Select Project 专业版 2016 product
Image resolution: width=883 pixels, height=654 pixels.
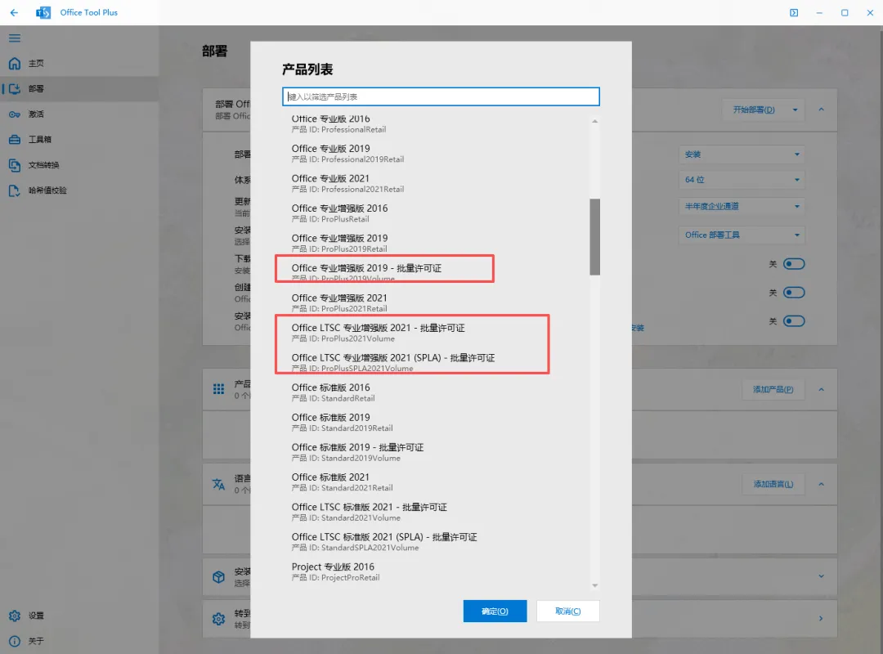435,571
